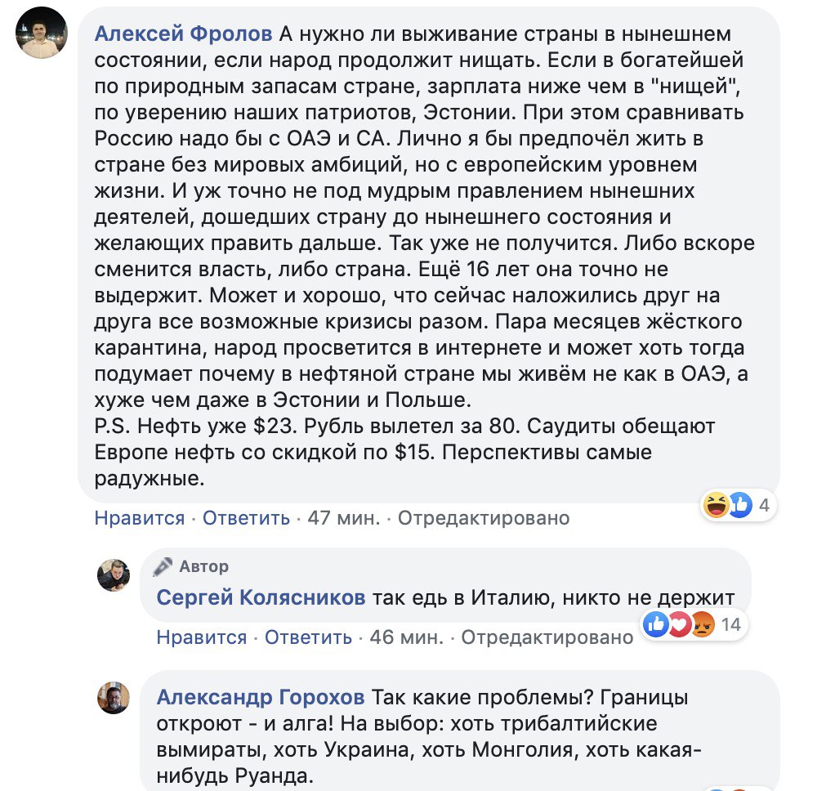Click the laughing reaction emoji on Фролов's comment

coord(717,506)
